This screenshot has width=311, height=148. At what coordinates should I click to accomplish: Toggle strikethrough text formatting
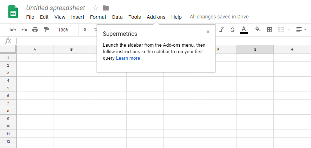[x=233, y=30]
